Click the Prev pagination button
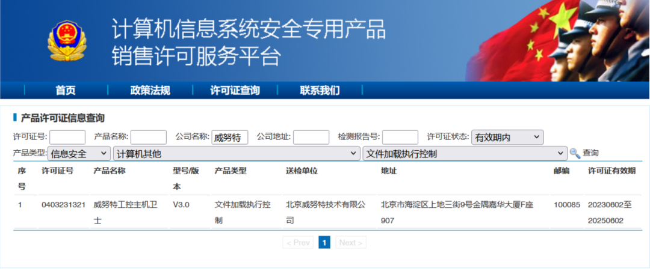The width and height of the screenshot is (650, 269). pos(298,243)
